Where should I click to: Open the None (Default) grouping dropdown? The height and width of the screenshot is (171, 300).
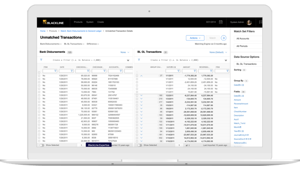click(218, 52)
